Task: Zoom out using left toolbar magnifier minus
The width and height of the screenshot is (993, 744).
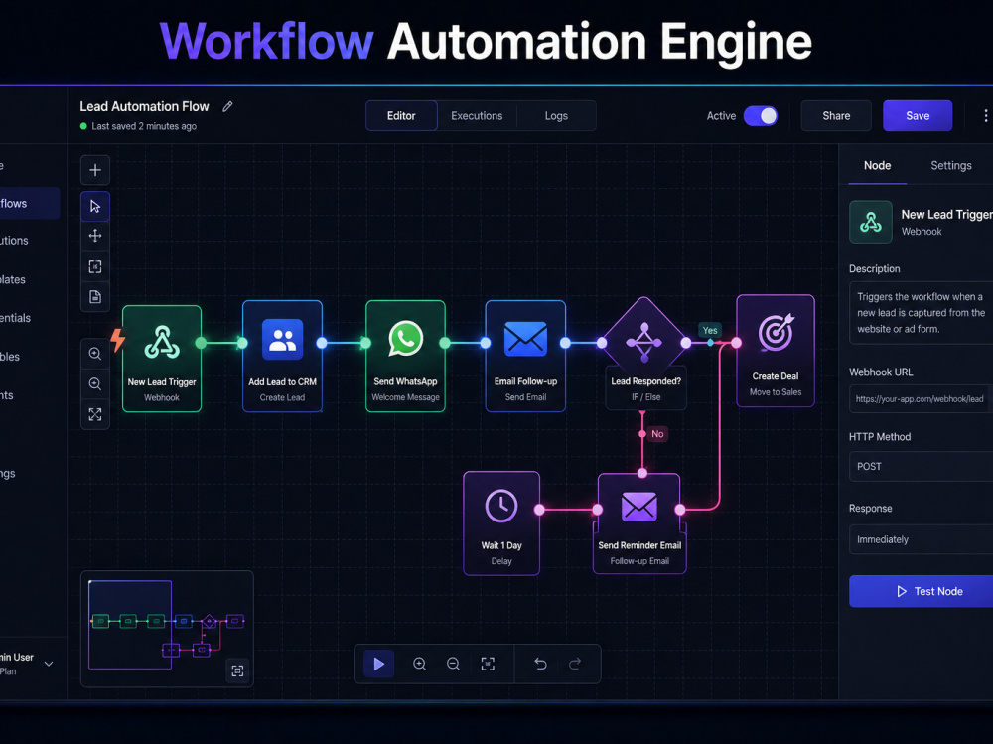Action: pyautogui.click(x=95, y=384)
